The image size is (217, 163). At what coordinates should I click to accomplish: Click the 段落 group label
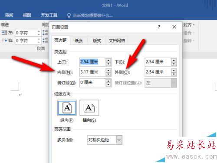41,48
